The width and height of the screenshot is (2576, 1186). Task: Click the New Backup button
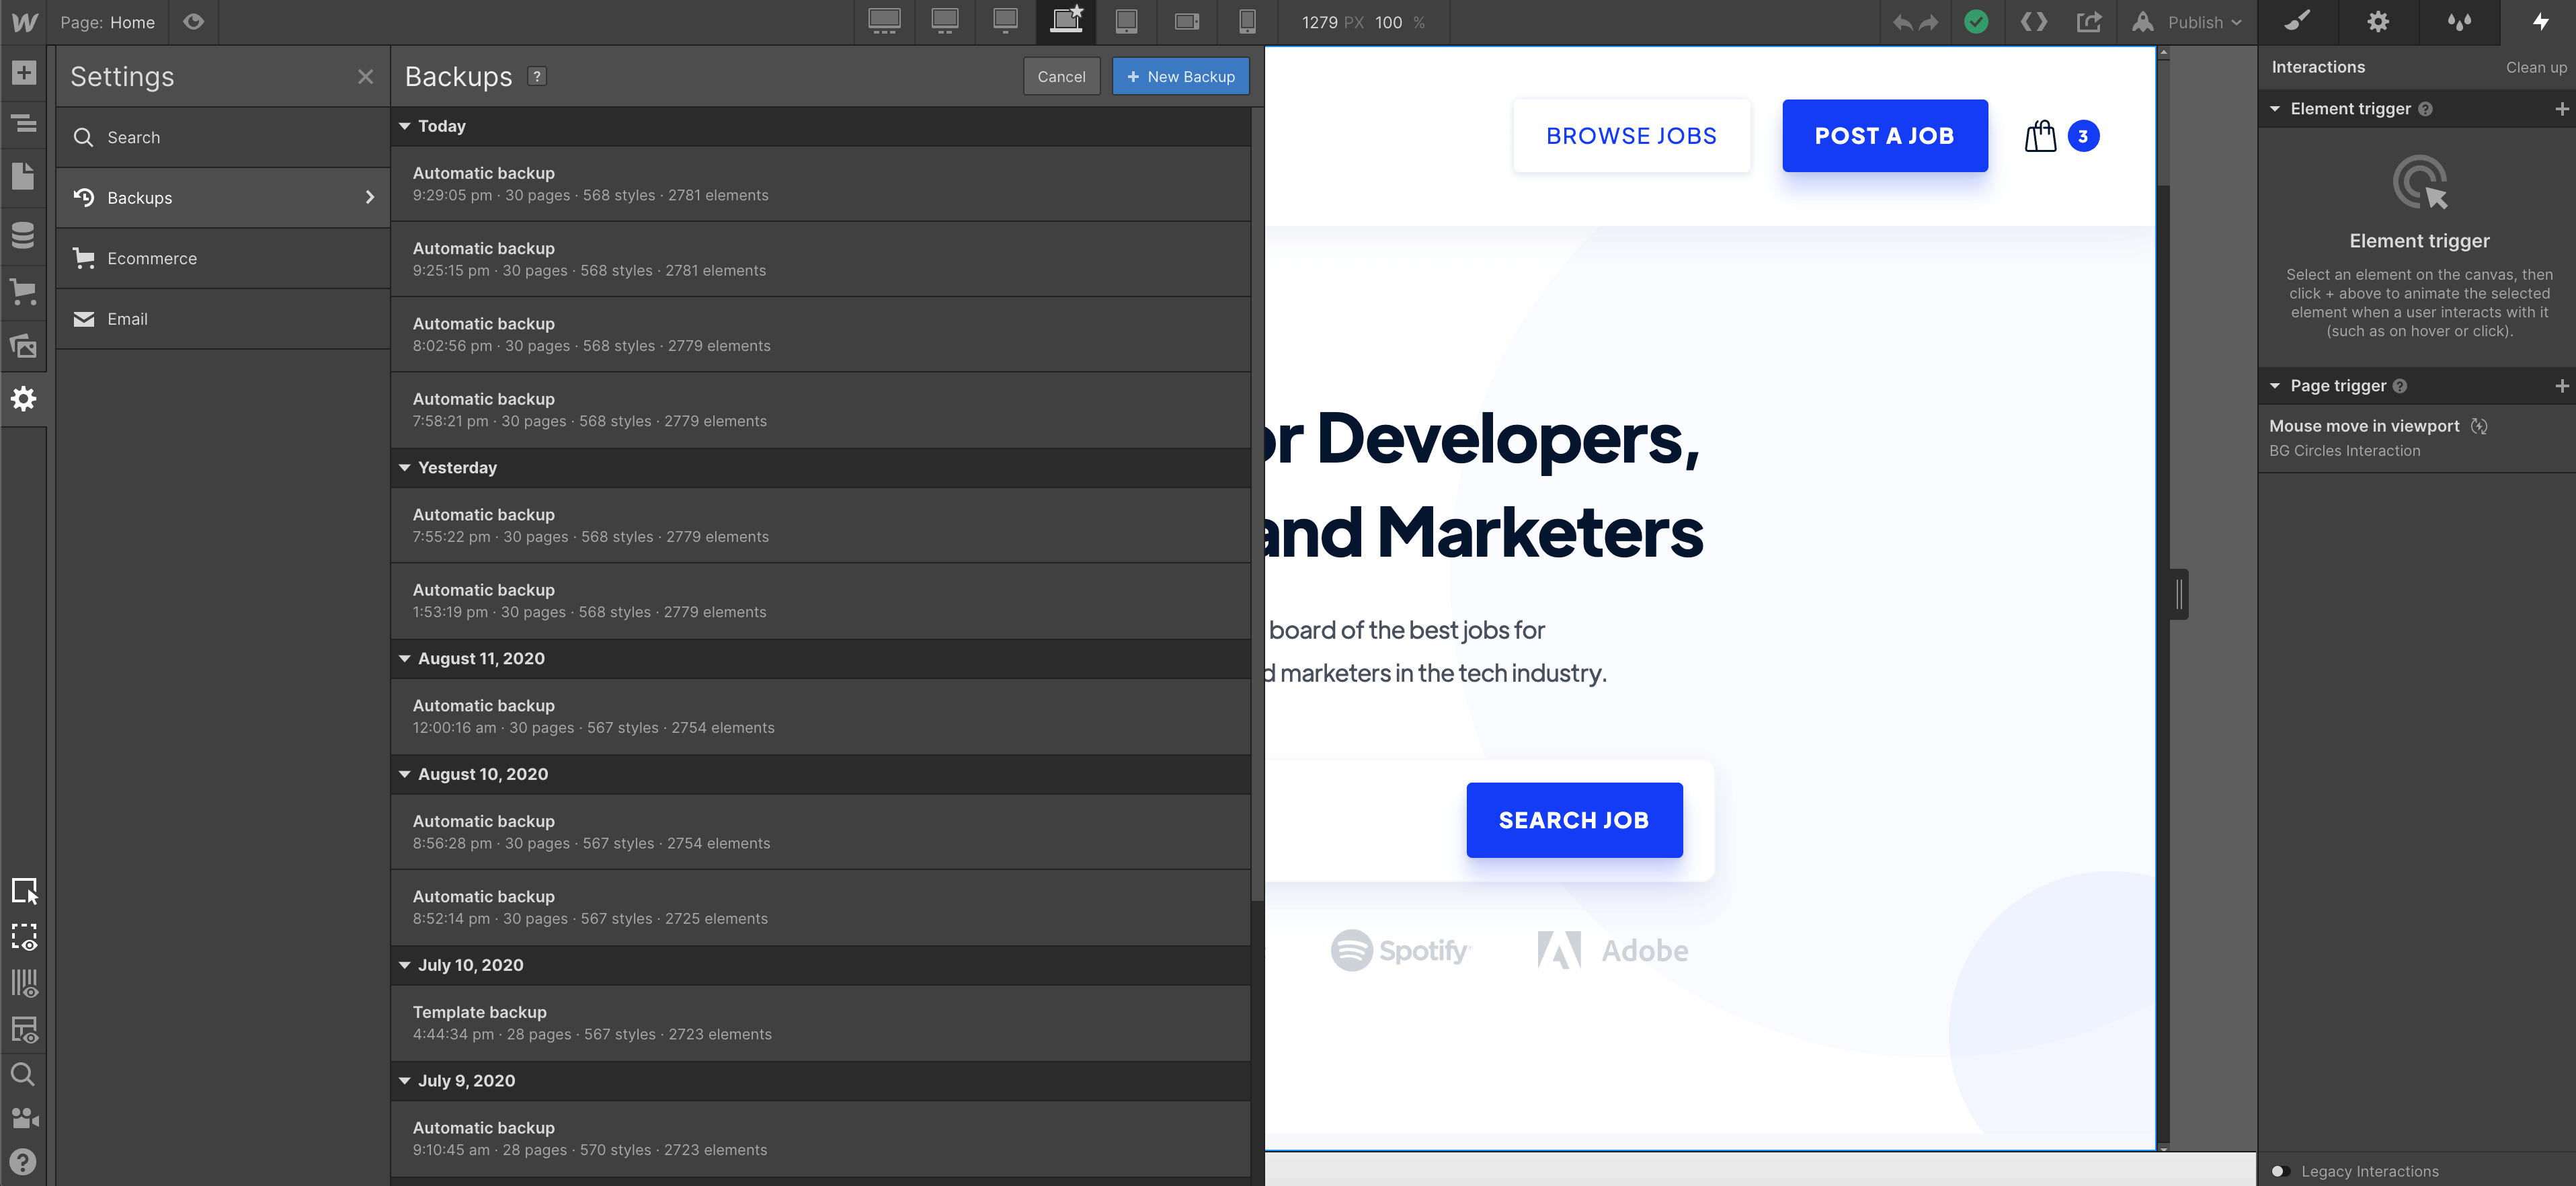coord(1180,76)
